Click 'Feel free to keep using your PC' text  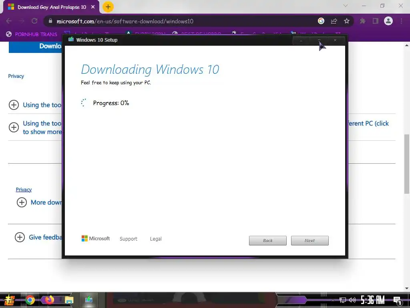116,83
